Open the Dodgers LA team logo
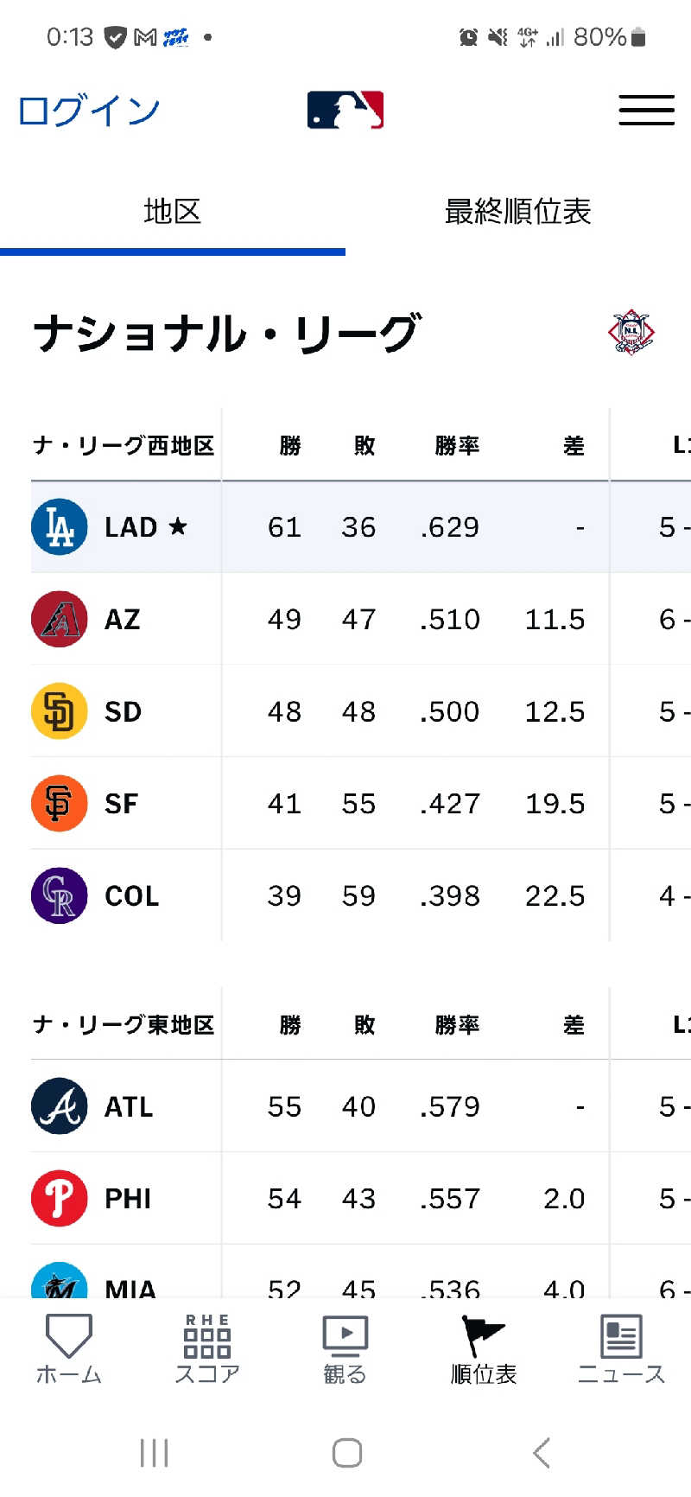The height and width of the screenshot is (1497, 691). pos(60,526)
